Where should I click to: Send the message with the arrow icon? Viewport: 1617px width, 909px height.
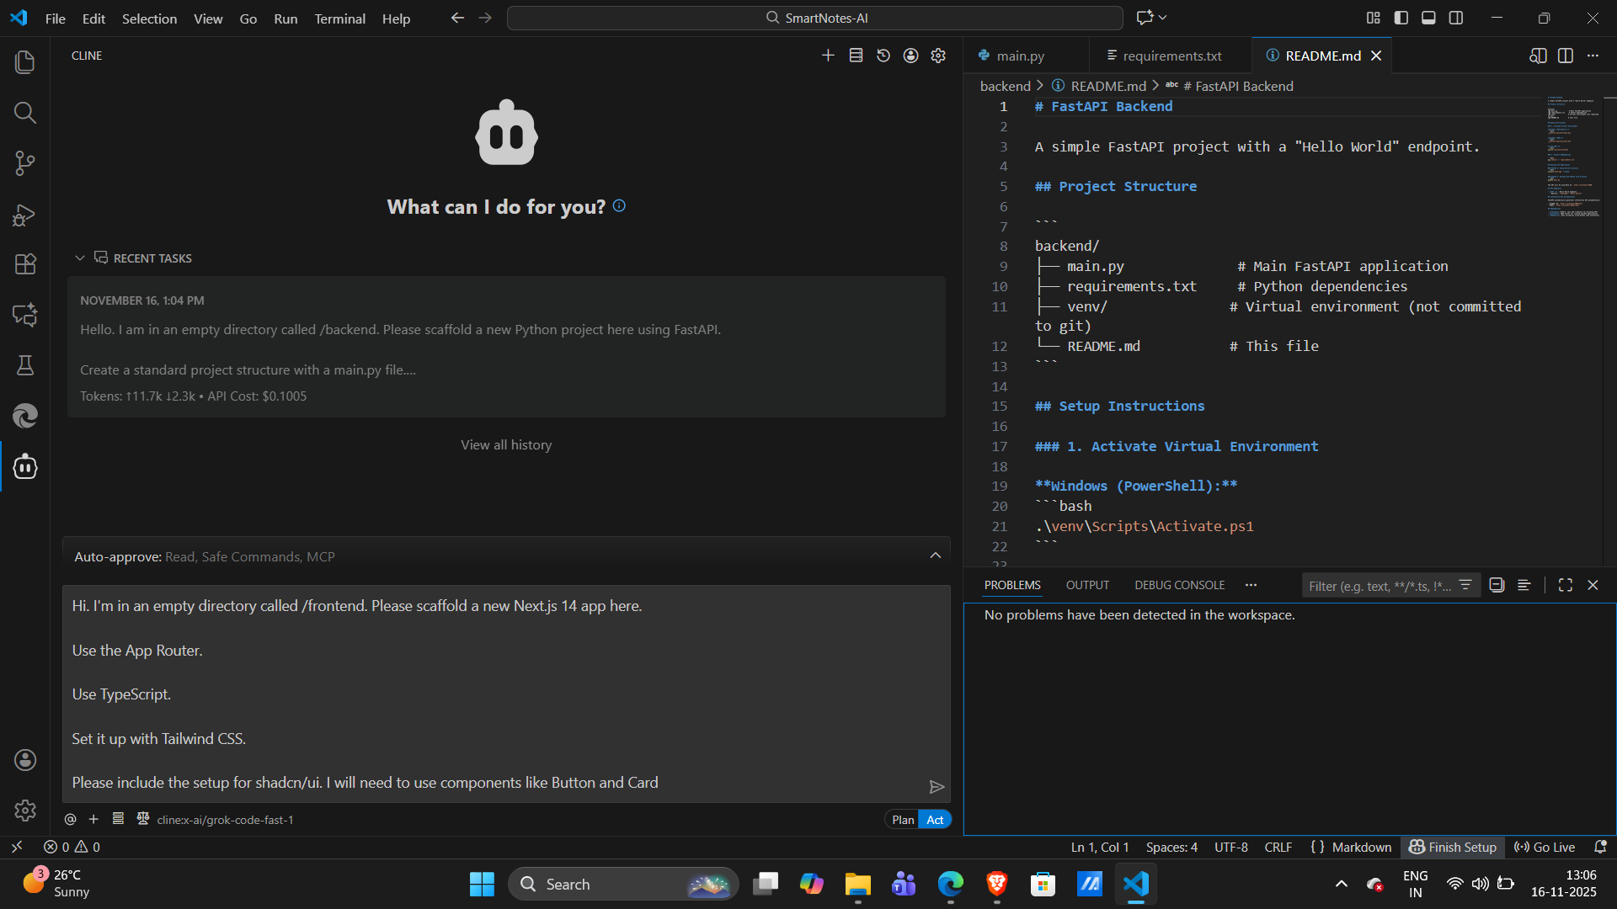[x=936, y=787]
